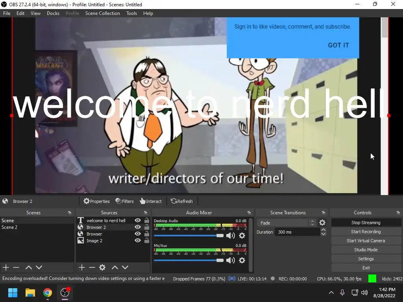Pop out the Sources dock
The height and width of the screenshot is (302, 403).
tap(146, 213)
